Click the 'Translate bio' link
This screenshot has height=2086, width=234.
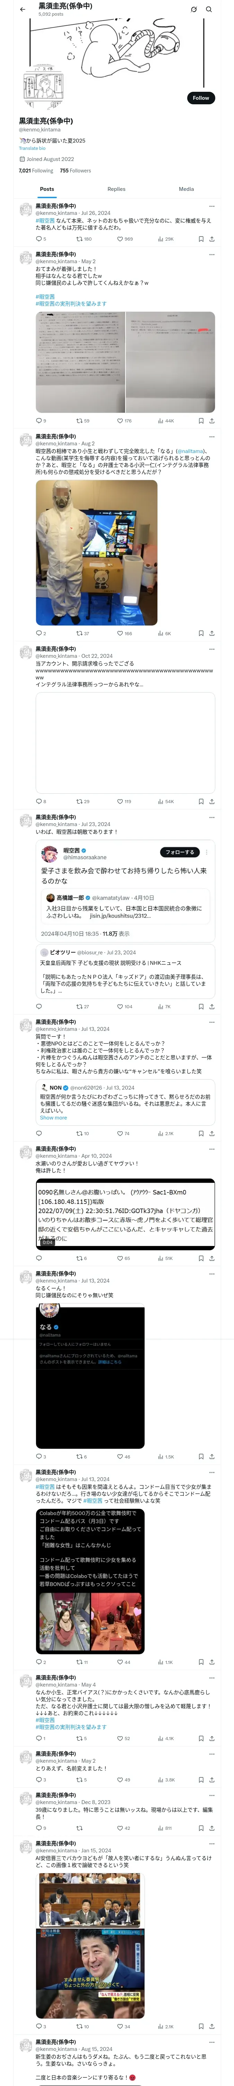(x=32, y=148)
